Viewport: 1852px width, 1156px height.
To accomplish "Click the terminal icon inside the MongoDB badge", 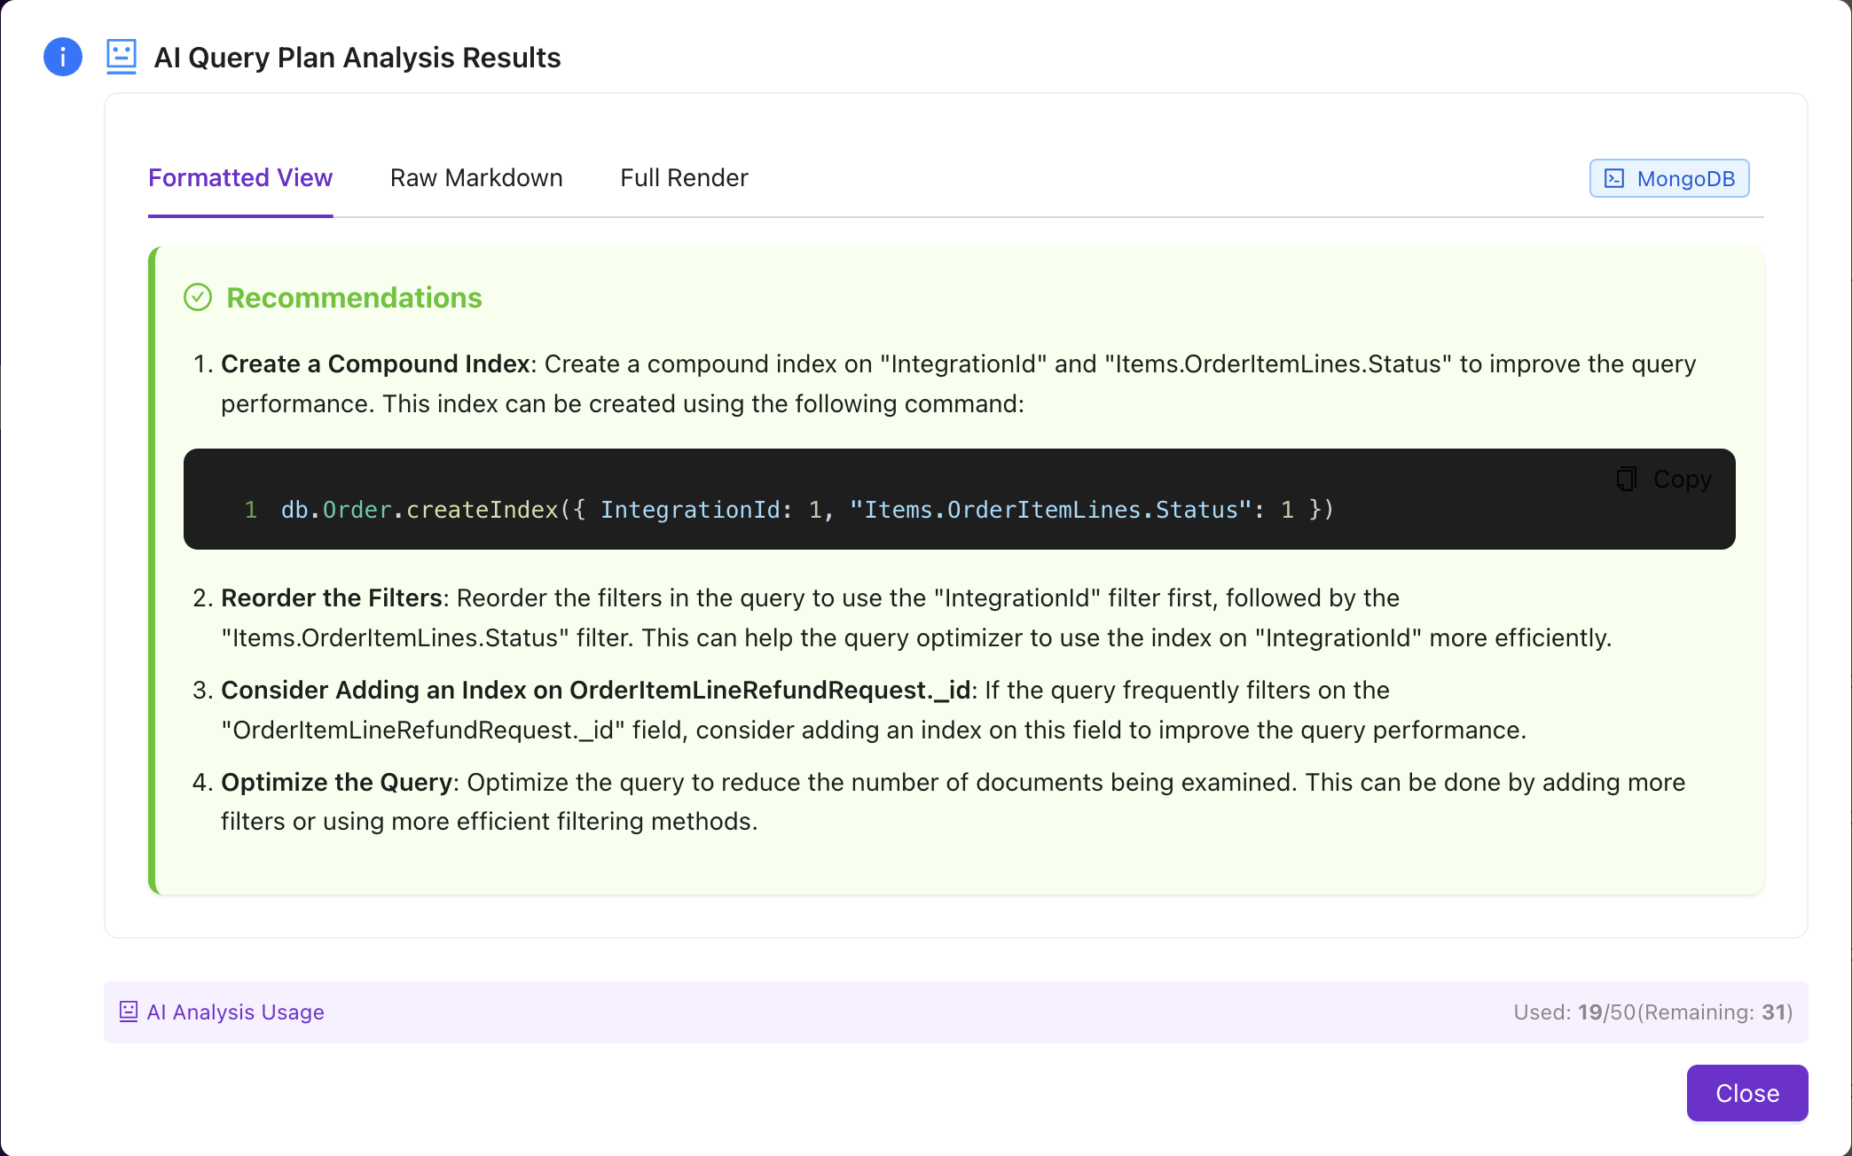I will coord(1616,177).
